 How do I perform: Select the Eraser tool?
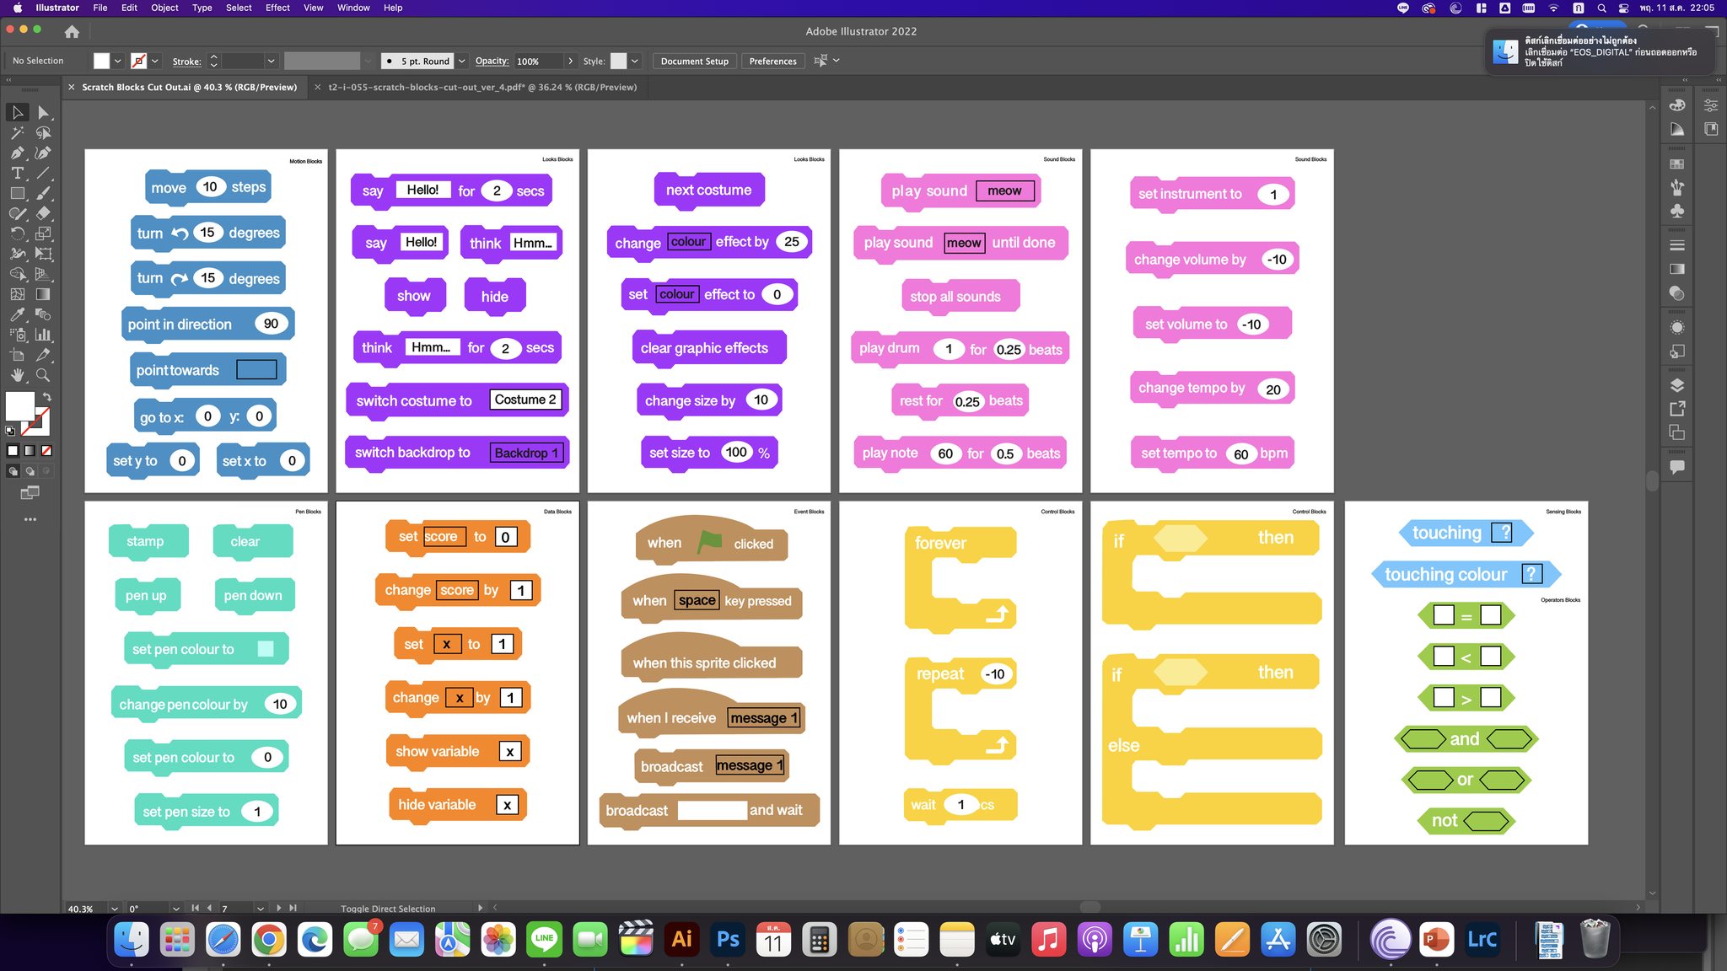[x=43, y=213]
